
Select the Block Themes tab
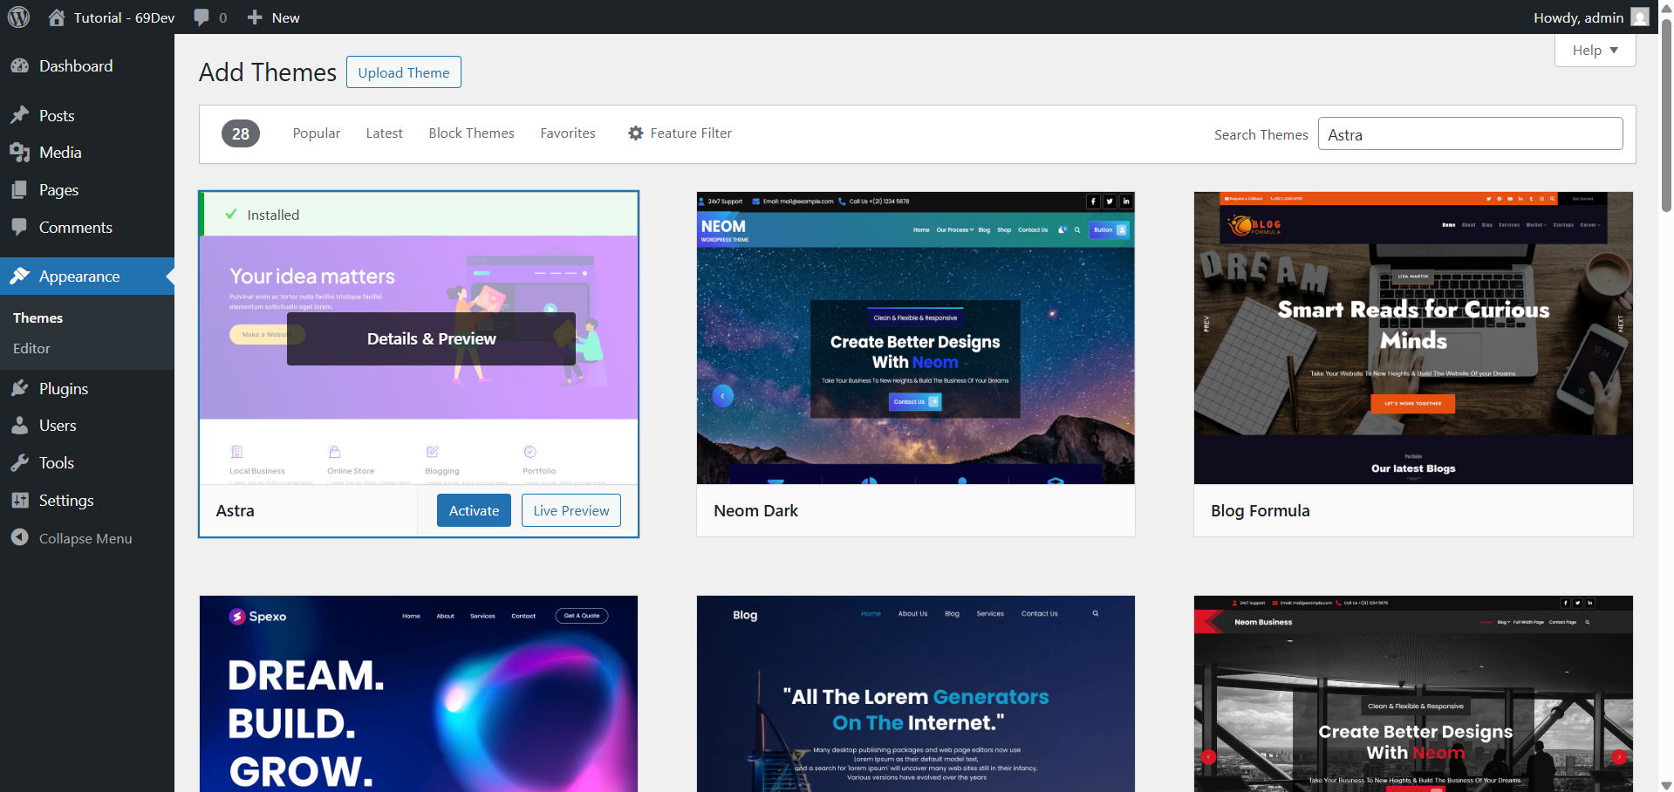pos(471,133)
